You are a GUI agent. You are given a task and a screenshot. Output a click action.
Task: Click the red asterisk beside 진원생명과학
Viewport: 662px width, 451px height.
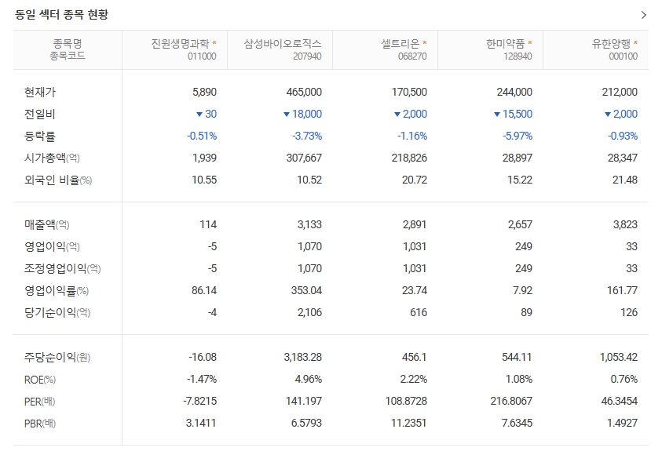[214, 43]
